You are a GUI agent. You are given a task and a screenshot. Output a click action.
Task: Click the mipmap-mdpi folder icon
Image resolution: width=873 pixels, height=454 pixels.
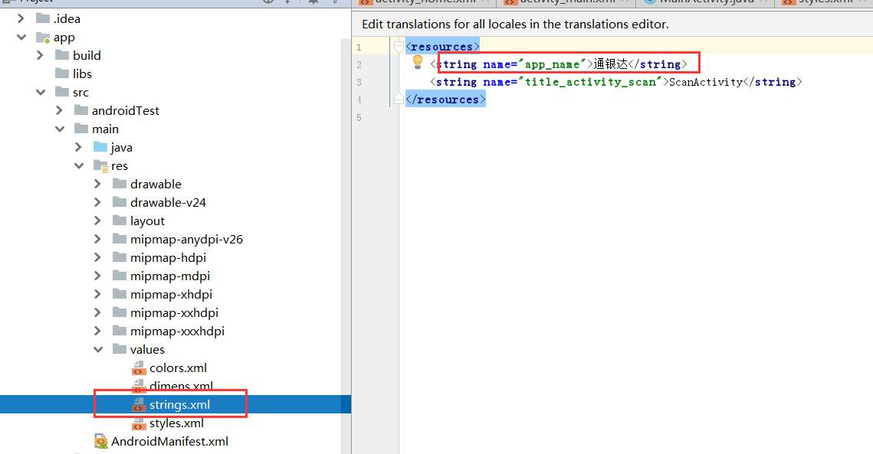coord(120,276)
